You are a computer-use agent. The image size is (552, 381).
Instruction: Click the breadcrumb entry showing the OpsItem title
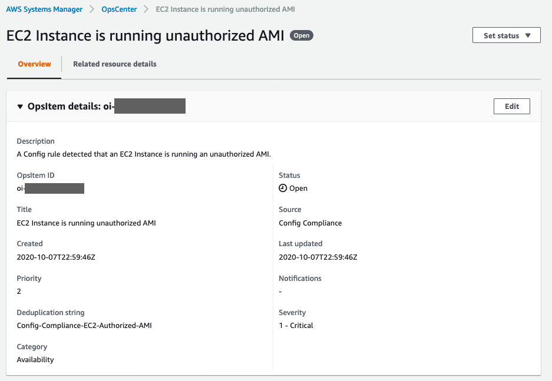pos(224,9)
